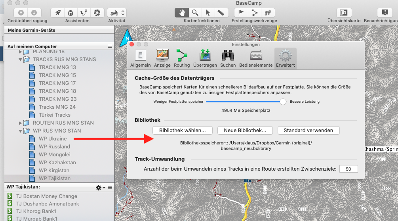Image resolution: width=398 pixels, height=221 pixels.
Task: Select the ruler measure tool
Action: [221, 13]
